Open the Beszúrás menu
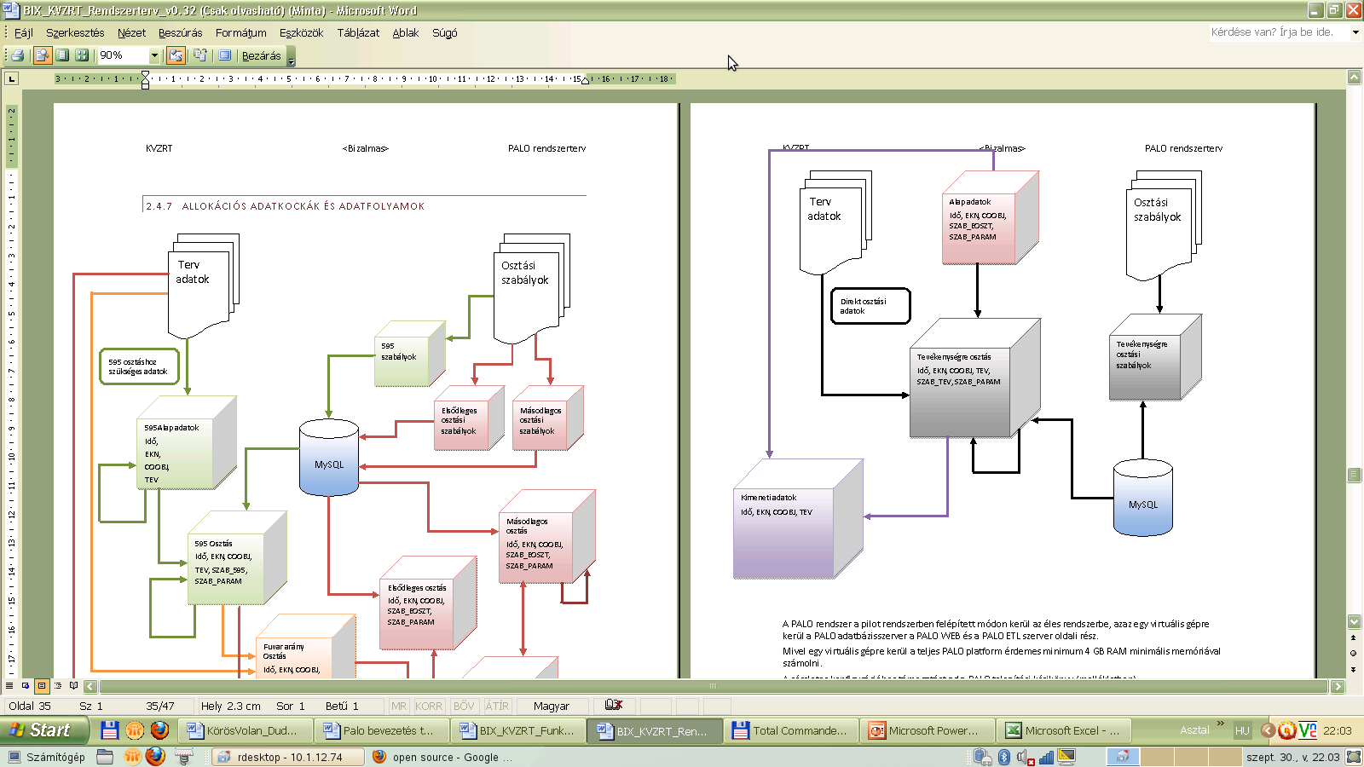 pyautogui.click(x=180, y=32)
